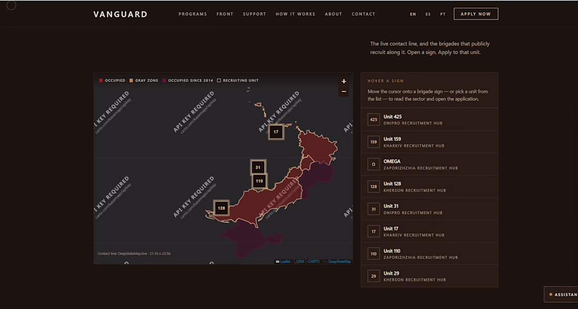Click the 17 badge in the unit list

click(374, 232)
